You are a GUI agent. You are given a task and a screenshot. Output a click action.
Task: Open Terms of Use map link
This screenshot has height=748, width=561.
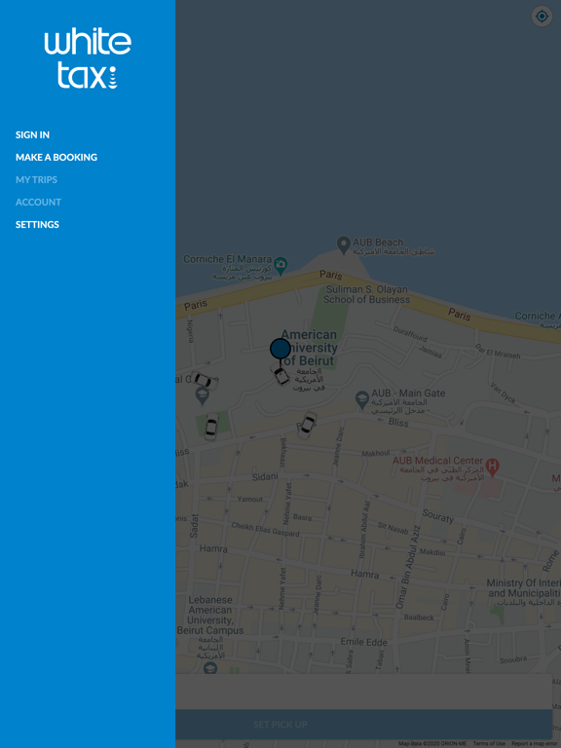click(x=489, y=743)
